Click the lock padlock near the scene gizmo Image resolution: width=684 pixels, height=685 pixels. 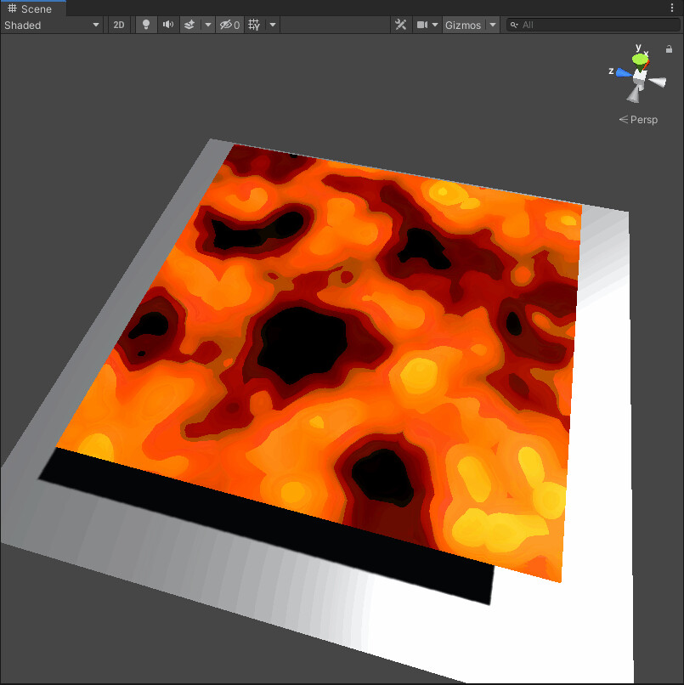(x=670, y=48)
